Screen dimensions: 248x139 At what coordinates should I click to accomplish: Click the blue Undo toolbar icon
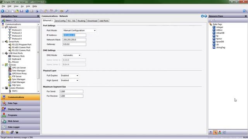tap(27, 11)
